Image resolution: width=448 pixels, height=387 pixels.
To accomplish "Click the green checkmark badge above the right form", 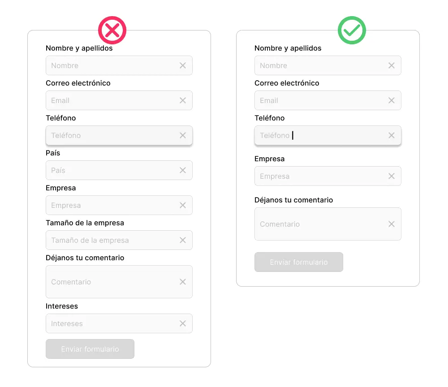I will [x=352, y=30].
